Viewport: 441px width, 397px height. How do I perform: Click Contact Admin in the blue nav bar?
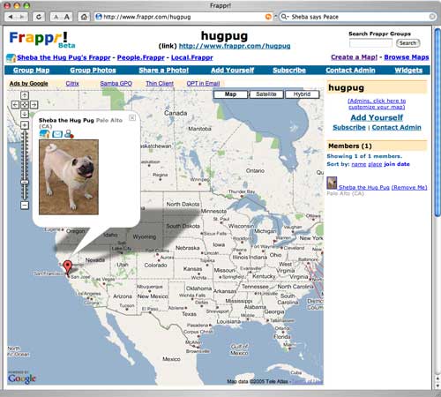coord(350,71)
